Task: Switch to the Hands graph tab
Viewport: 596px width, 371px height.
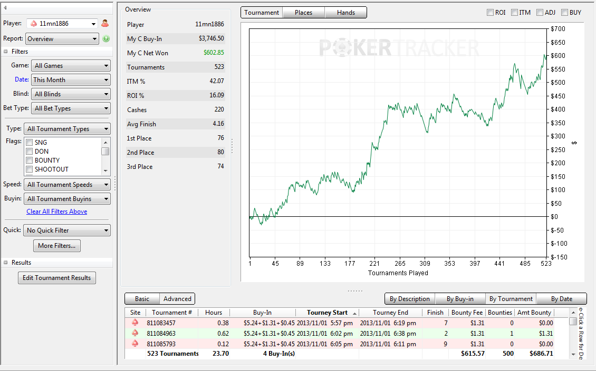Action: click(x=346, y=13)
